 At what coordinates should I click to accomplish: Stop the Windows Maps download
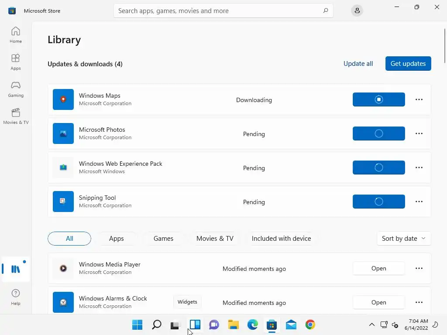point(378,99)
